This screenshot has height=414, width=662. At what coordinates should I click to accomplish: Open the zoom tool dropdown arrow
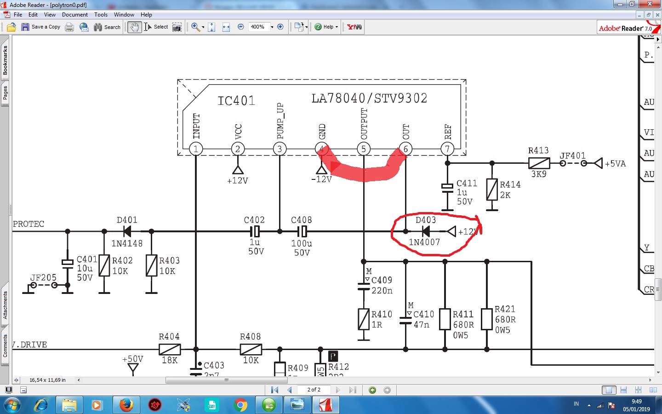click(203, 27)
